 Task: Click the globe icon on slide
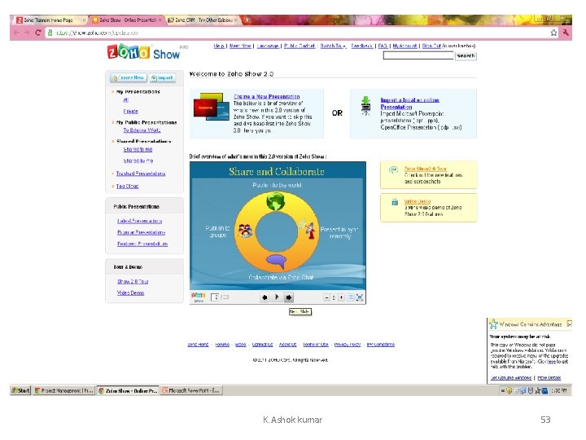pos(276,202)
